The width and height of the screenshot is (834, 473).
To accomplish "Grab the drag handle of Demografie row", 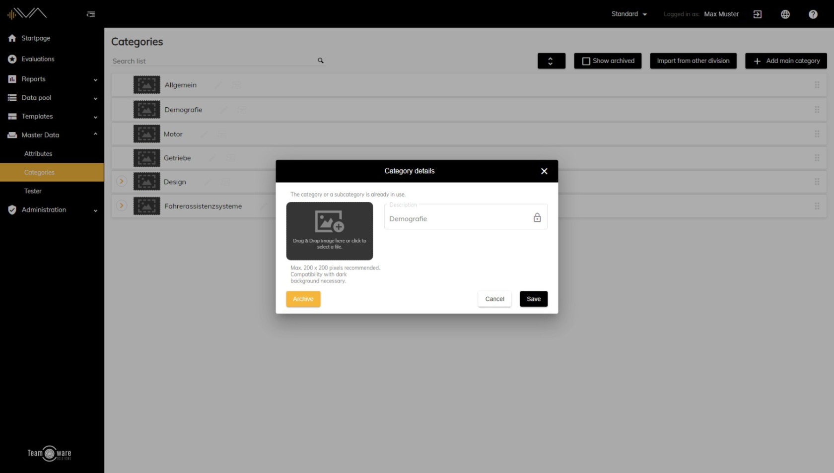I will 817,110.
